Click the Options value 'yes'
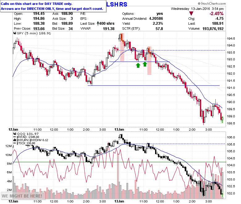 (160, 14)
